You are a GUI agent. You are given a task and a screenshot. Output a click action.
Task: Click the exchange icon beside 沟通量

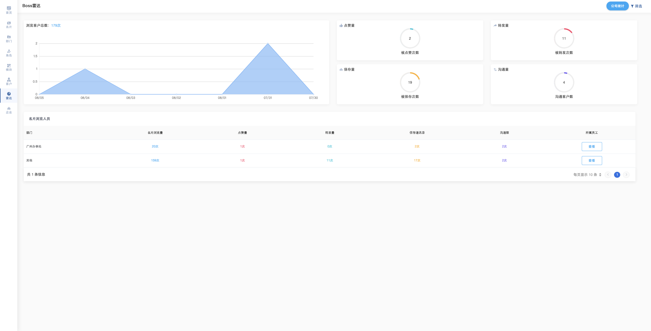coord(495,69)
